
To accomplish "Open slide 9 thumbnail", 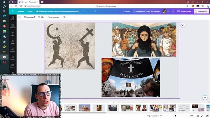I will click(127, 108).
